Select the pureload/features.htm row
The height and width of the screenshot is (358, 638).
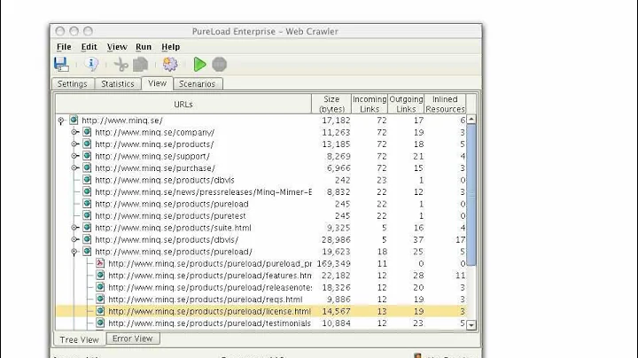pyautogui.click(x=261, y=276)
